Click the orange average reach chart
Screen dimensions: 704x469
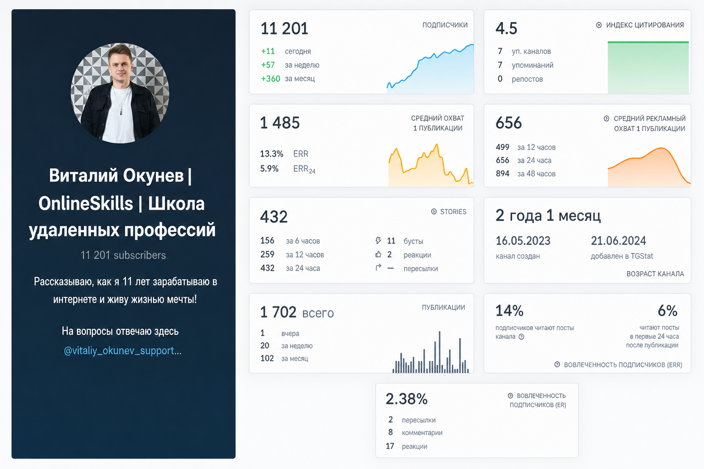[x=431, y=165]
